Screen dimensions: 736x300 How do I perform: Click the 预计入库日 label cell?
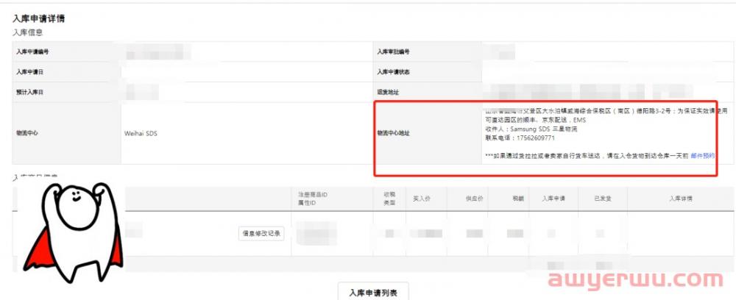coord(66,93)
